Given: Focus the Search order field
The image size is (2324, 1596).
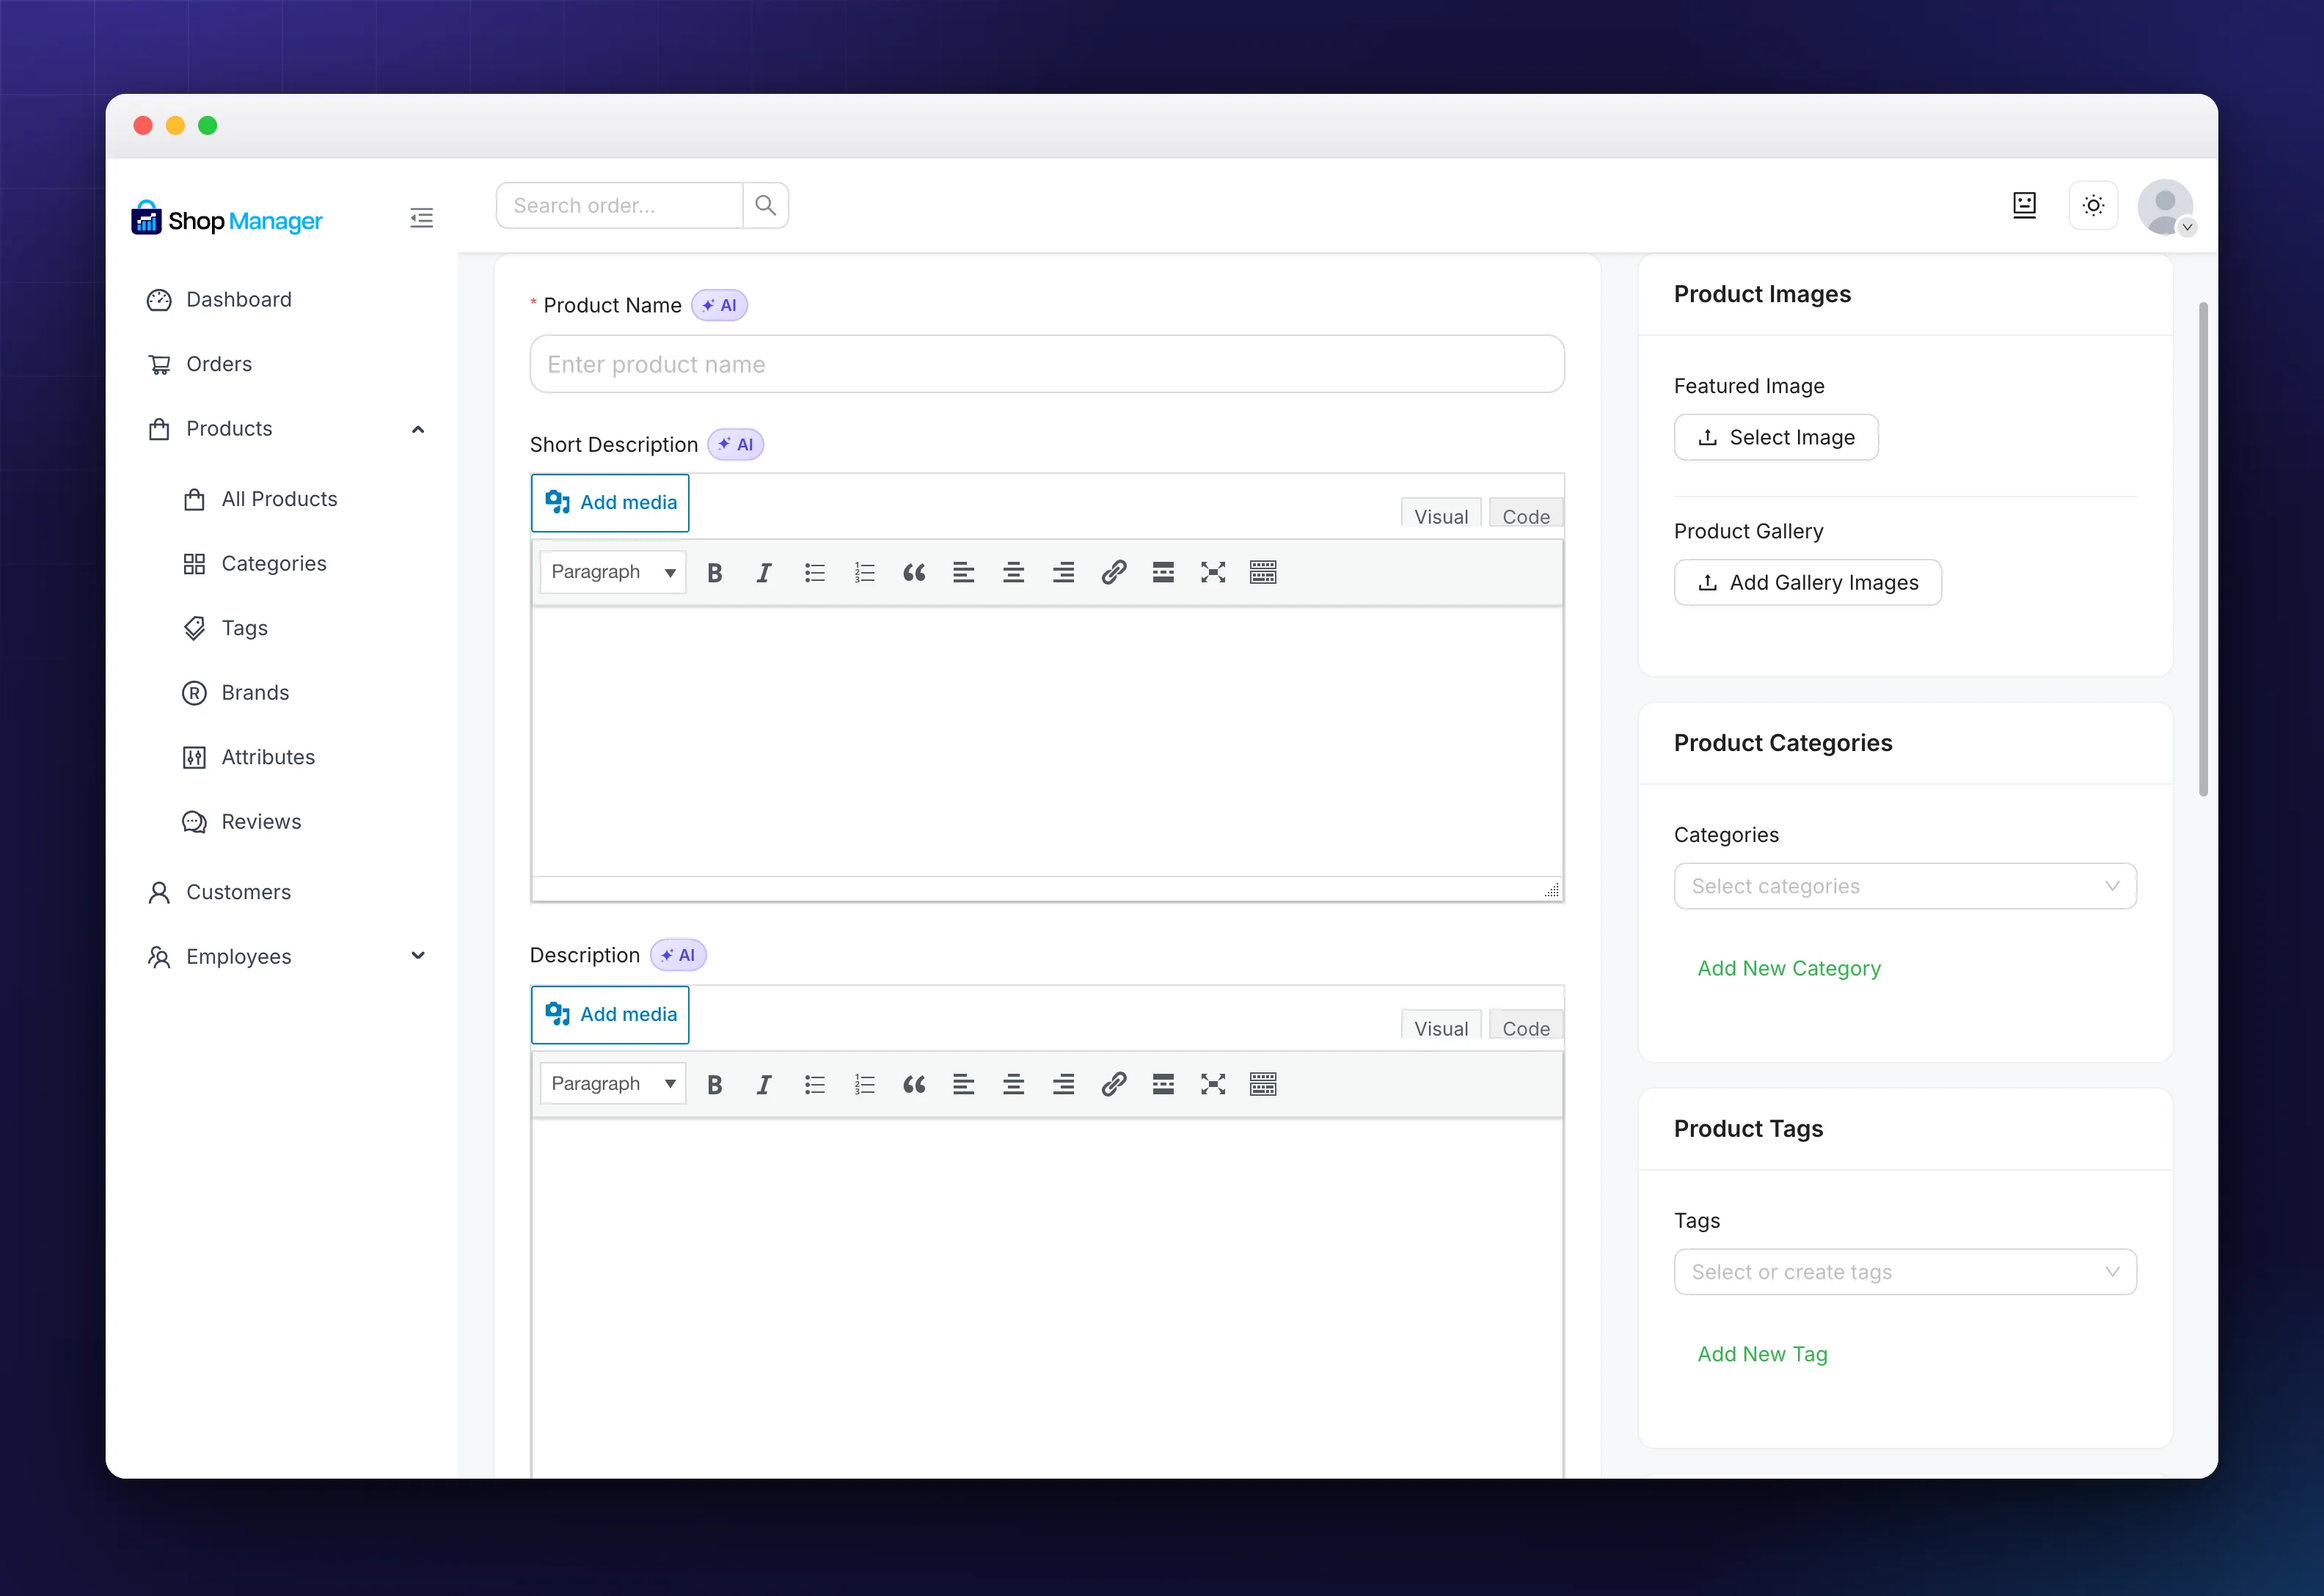Looking at the screenshot, I should click(x=620, y=205).
